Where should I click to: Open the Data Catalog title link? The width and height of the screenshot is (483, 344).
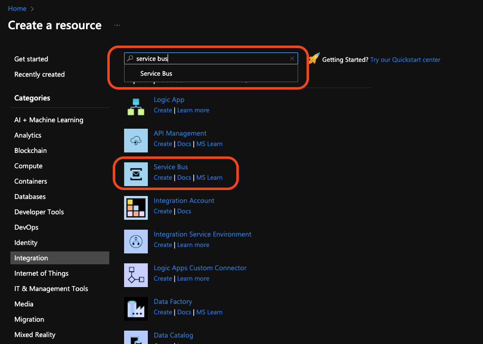(x=174, y=335)
